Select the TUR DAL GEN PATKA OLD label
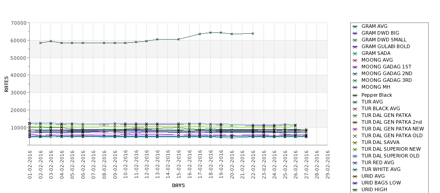The image size is (440, 193). click(392, 135)
